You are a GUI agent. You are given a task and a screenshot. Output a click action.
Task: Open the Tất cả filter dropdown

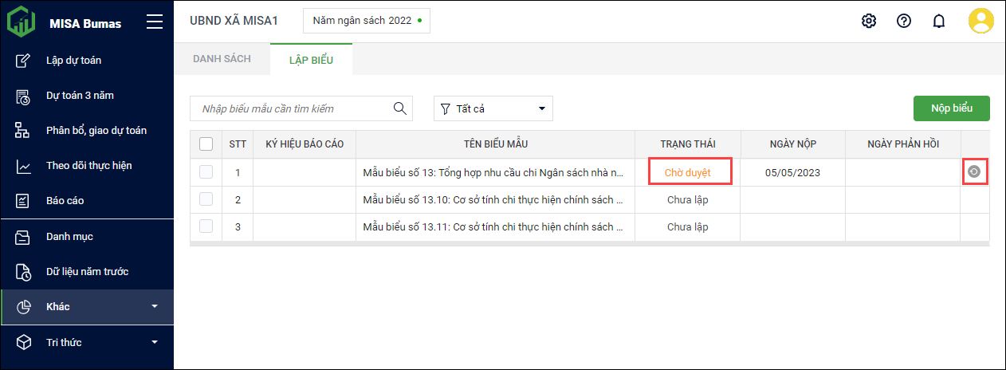(x=493, y=108)
